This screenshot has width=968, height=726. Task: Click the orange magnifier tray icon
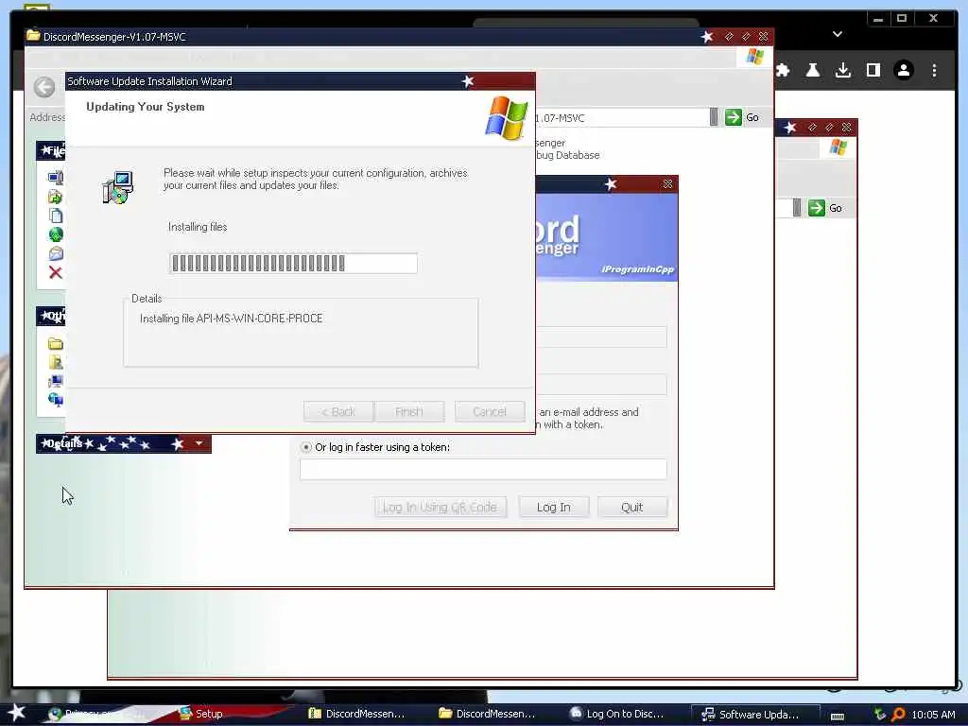[898, 715]
